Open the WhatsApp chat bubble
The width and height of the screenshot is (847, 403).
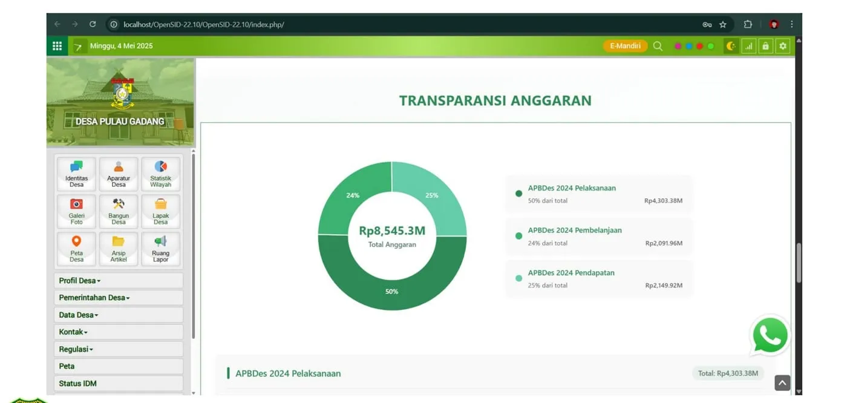pos(770,335)
